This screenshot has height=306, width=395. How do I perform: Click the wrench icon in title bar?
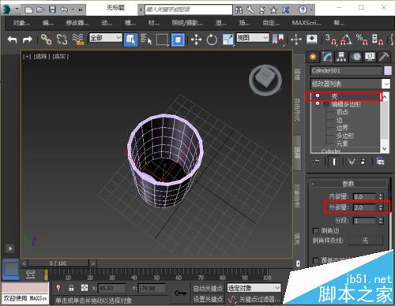250,9
